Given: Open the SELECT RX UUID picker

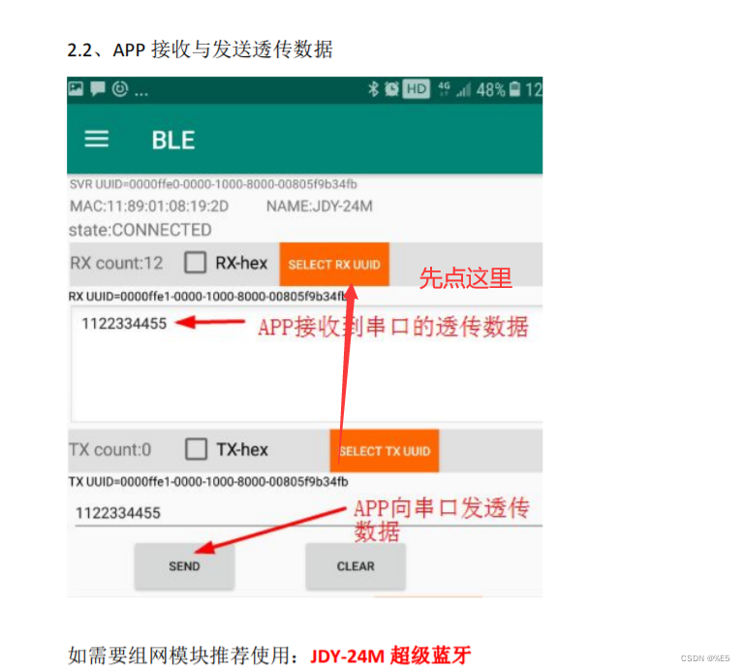Looking at the screenshot, I should 334,264.
